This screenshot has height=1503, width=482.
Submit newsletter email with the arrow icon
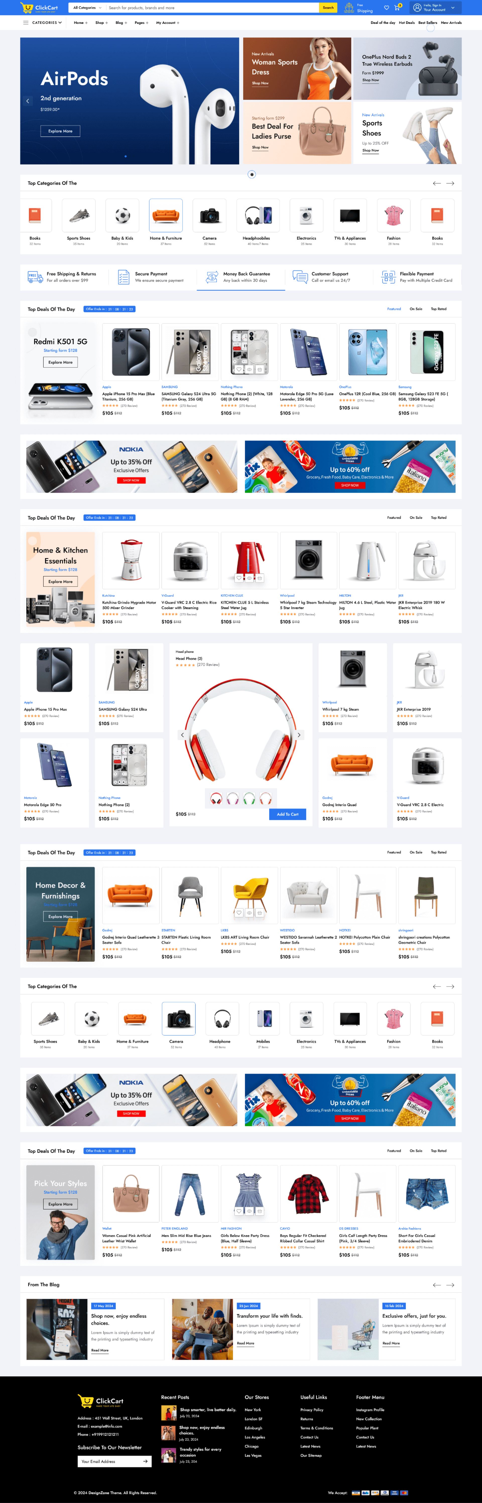(145, 1461)
